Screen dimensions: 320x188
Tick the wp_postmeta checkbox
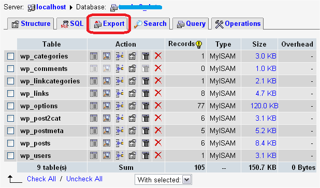pos(10,131)
